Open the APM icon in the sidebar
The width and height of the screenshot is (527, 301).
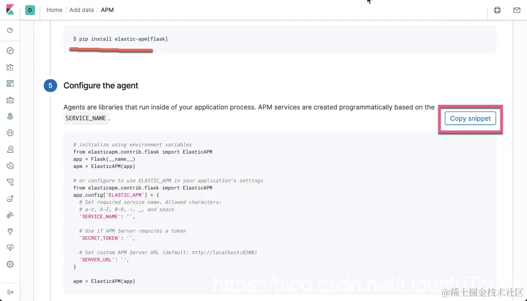(10, 182)
